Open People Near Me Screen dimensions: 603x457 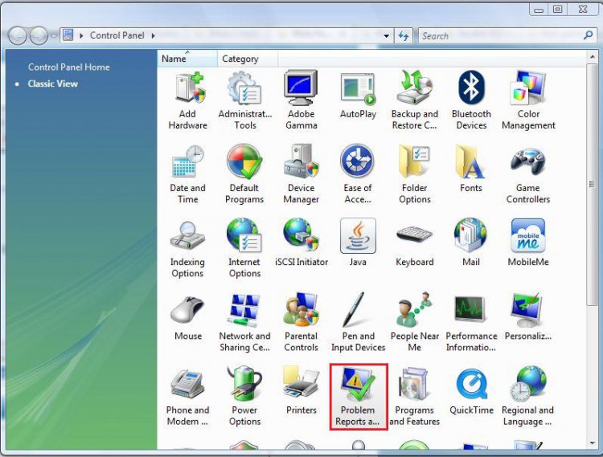coord(415,323)
